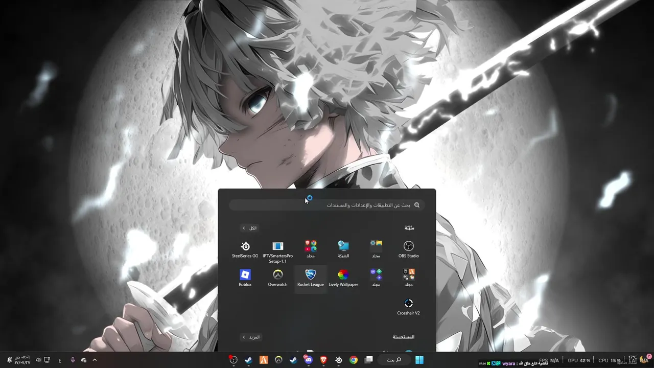This screenshot has width=654, height=368.
Task: Click the مثبتة pinned section header
Action: coord(409,228)
